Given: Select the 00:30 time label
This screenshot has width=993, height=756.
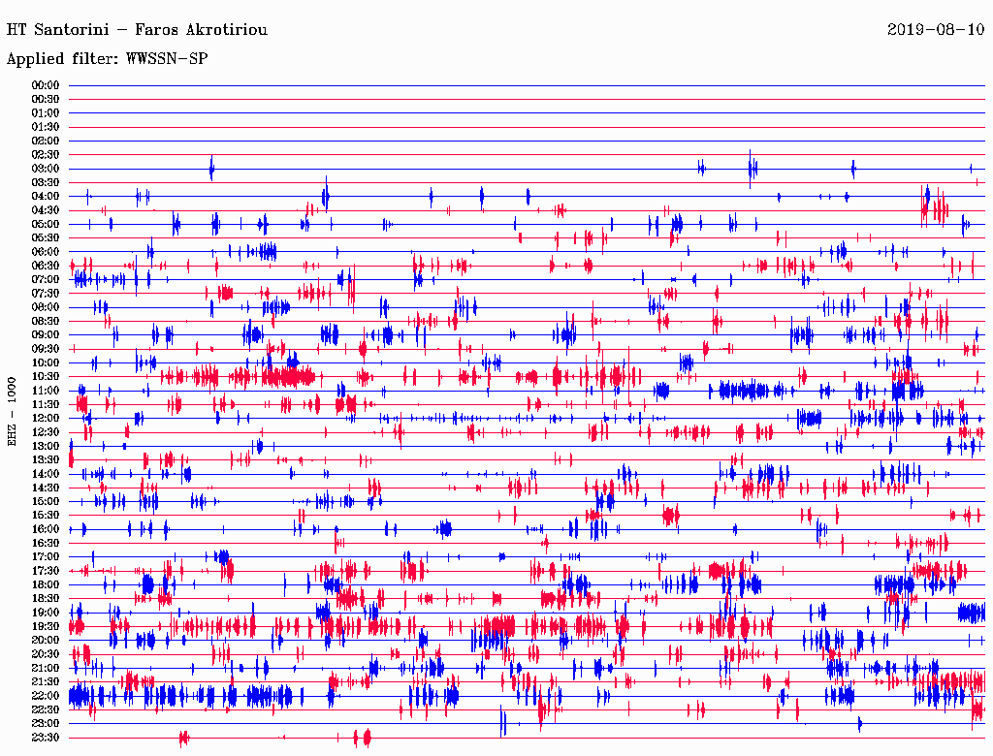Looking at the screenshot, I should 46,100.
